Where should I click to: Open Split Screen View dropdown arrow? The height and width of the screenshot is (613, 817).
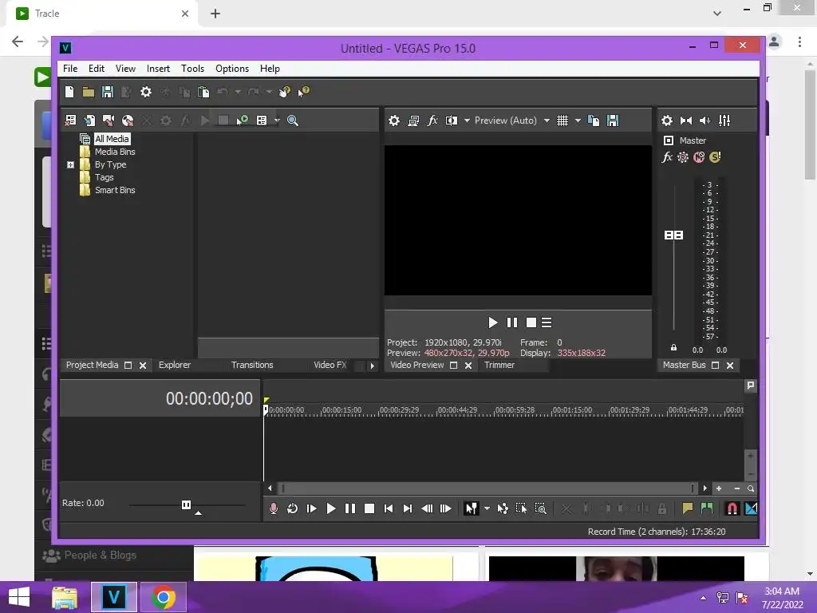click(467, 121)
